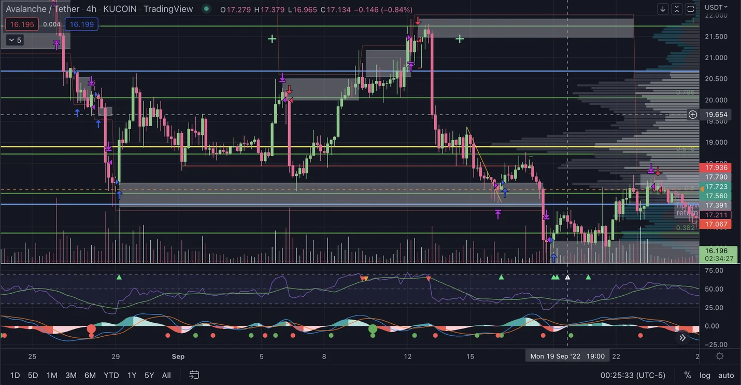The image size is (741, 385).
Task: Select the 1D time range
Action: click(15, 375)
